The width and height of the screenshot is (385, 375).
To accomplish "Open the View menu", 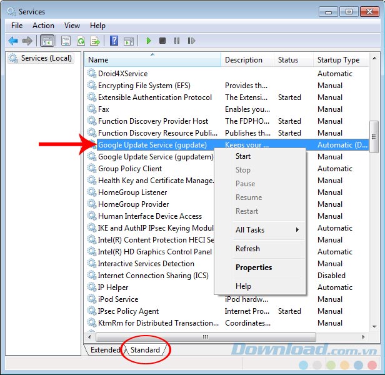I will point(72,26).
